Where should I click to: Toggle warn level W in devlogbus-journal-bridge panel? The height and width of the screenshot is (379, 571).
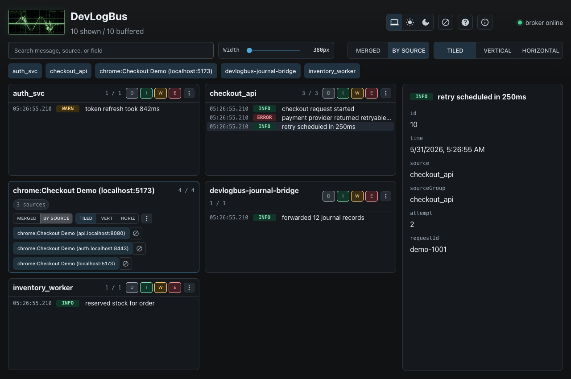pos(357,196)
